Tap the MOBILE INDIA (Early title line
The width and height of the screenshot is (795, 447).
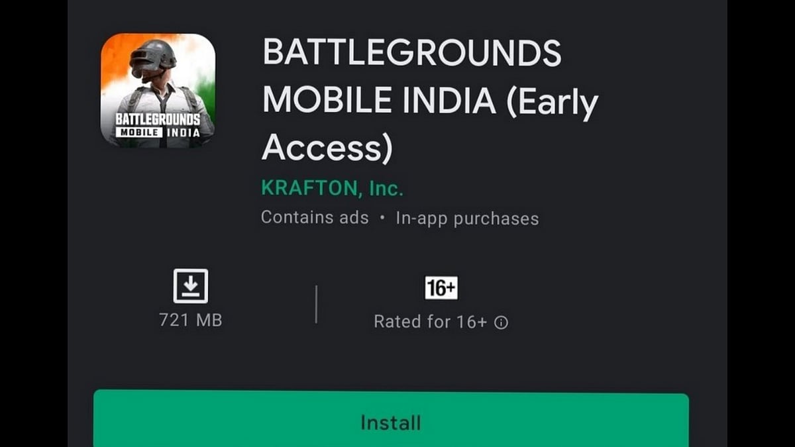click(430, 102)
